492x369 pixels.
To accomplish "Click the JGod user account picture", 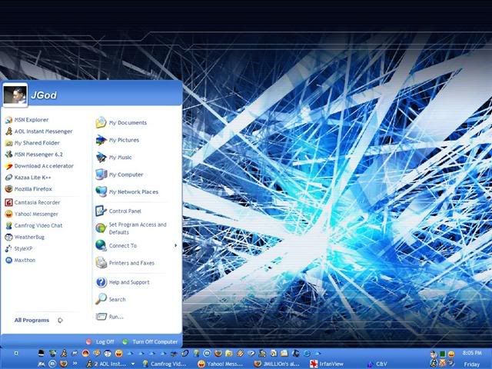I will [15, 94].
